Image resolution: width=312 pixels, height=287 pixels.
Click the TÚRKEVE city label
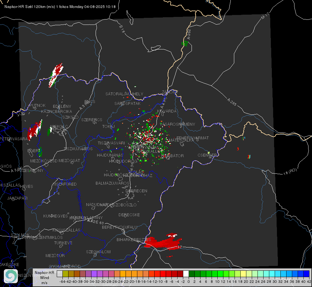pyautogui.click(x=63, y=243)
